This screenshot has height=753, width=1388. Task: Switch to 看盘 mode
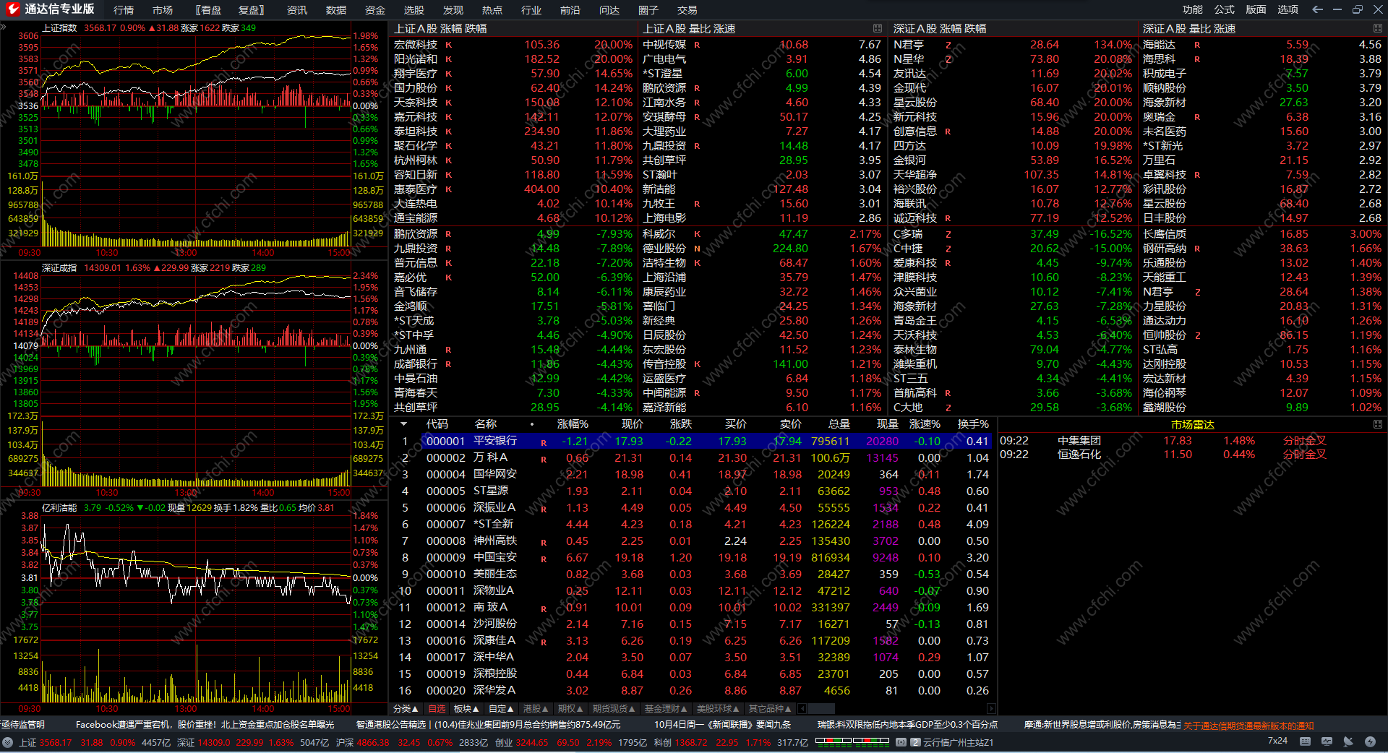pyautogui.click(x=208, y=9)
